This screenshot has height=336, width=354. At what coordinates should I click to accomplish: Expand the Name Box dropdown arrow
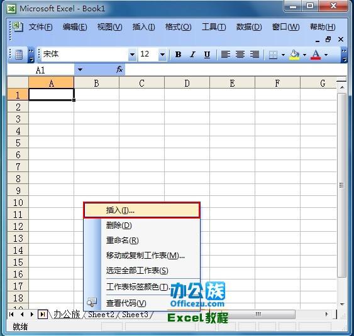click(80, 70)
